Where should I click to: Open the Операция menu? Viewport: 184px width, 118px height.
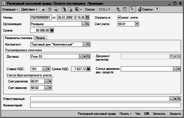[x=10, y=10]
